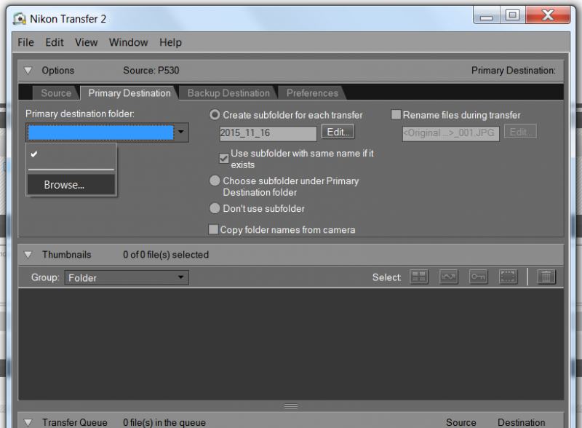Click the select marked images icon
Screen dimensions: 582x428
(x=448, y=277)
